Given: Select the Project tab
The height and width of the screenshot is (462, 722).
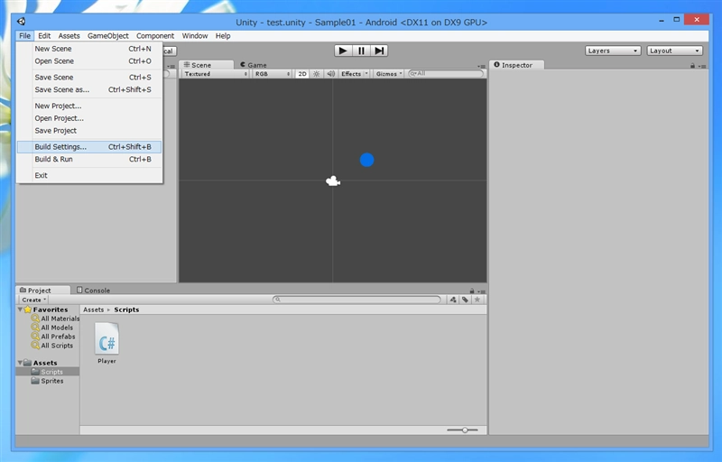Looking at the screenshot, I should pyautogui.click(x=42, y=291).
